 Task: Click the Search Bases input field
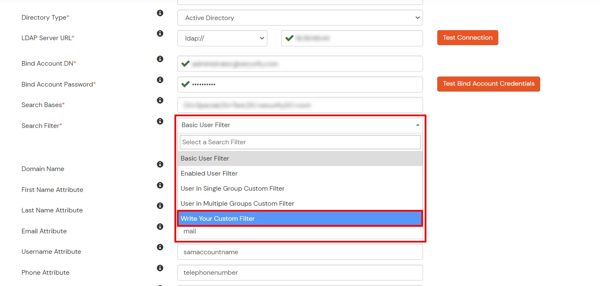point(300,105)
